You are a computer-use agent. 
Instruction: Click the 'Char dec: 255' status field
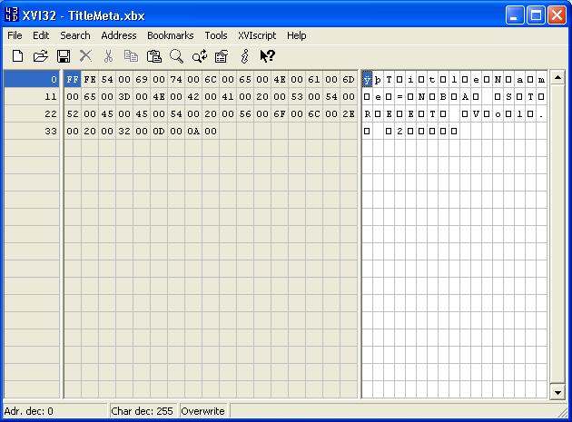pos(143,411)
